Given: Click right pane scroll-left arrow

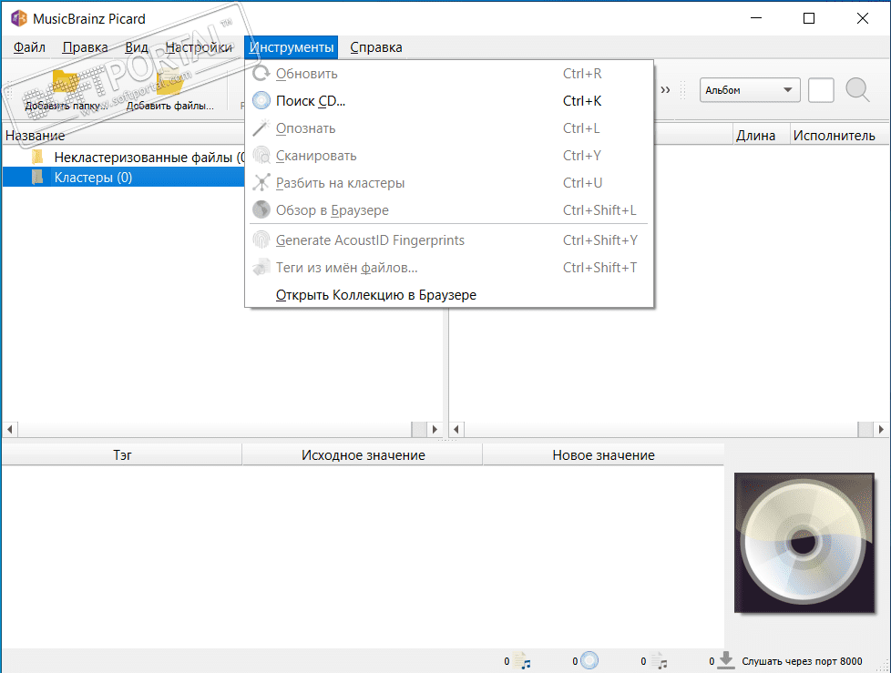Looking at the screenshot, I should click(456, 429).
